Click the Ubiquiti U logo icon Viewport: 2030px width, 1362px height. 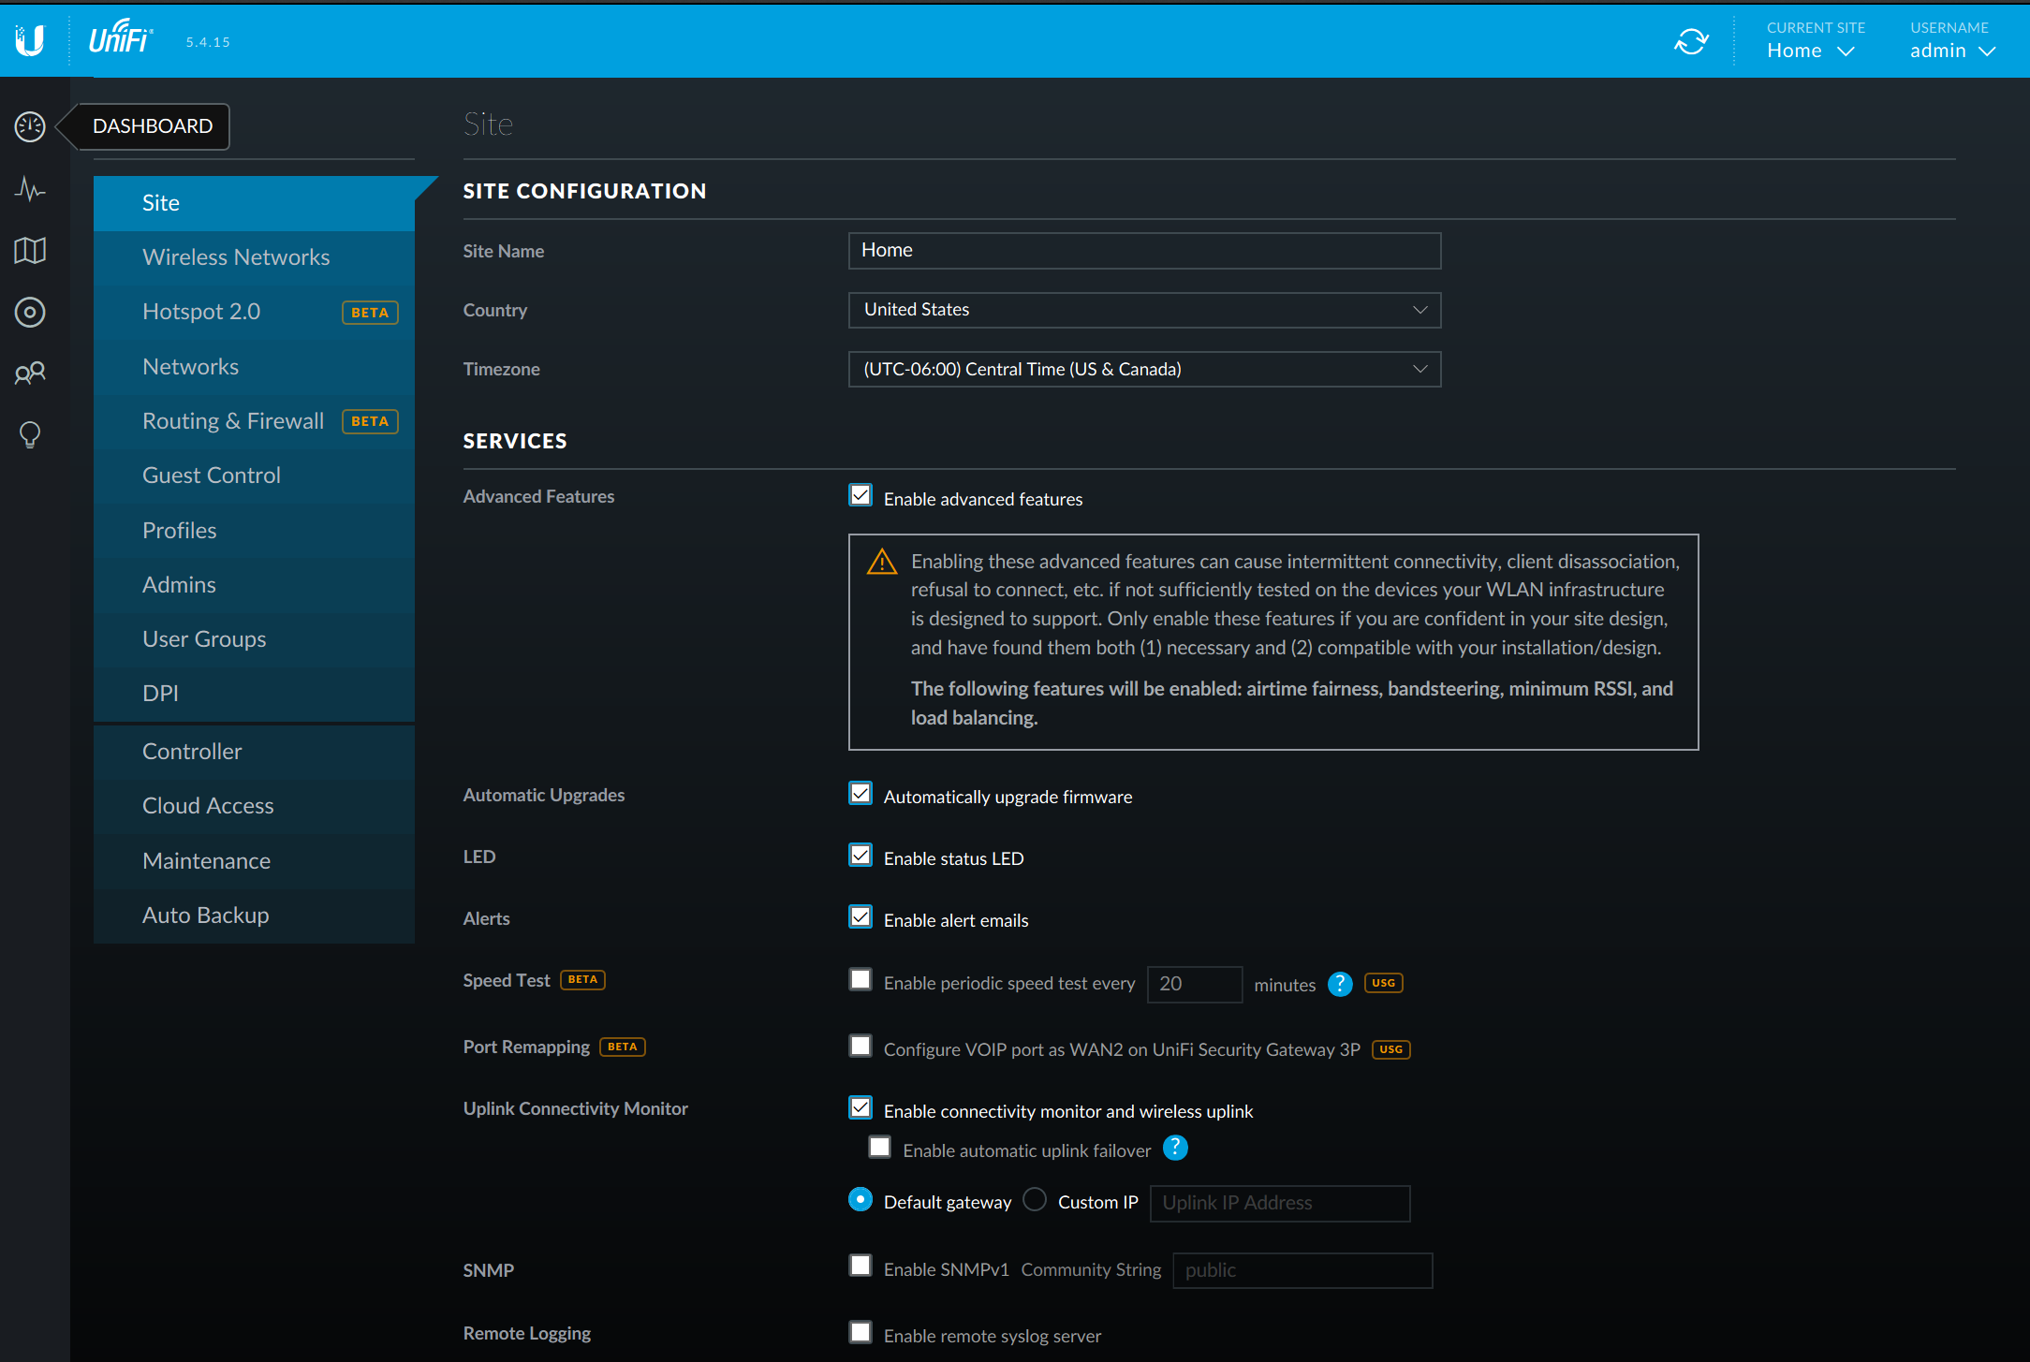click(x=30, y=40)
